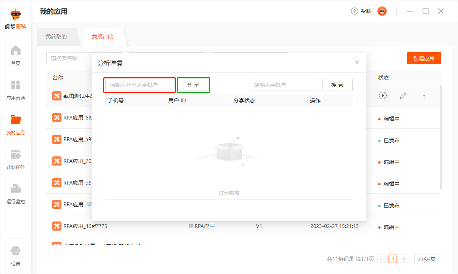
Task: Click the 搜索 button in dialog
Action: click(x=337, y=85)
